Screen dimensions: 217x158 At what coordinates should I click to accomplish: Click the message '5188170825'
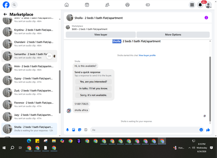(81, 104)
